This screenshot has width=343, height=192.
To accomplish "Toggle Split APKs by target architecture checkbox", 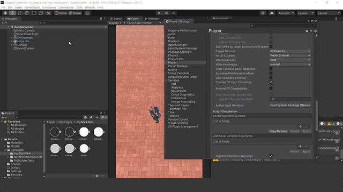I will coord(271,46).
